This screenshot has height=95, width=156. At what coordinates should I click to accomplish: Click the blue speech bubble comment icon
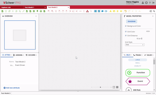click(102, 11)
